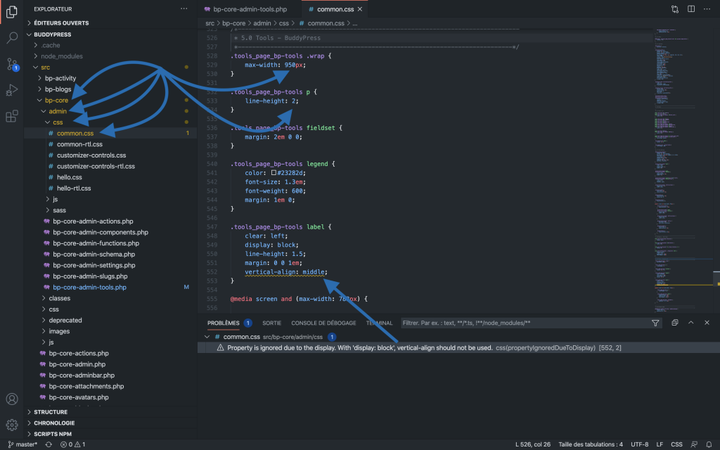
Task: Open hello.css in explorer
Action: click(x=70, y=177)
